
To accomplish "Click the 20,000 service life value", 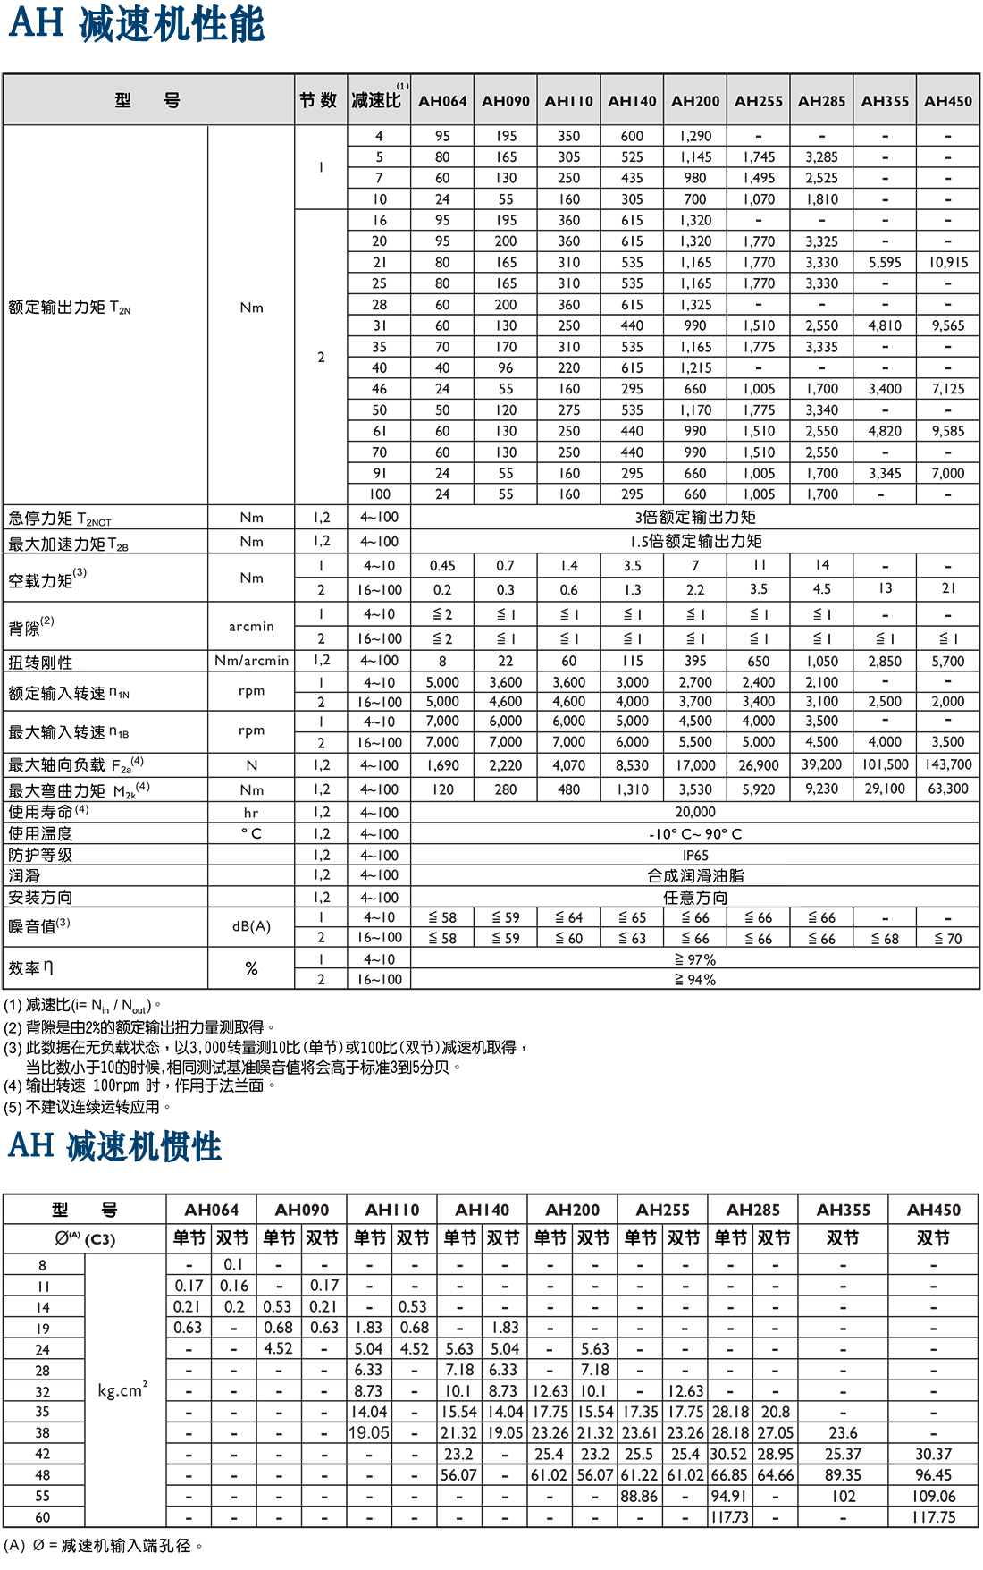I will pyautogui.click(x=695, y=812).
